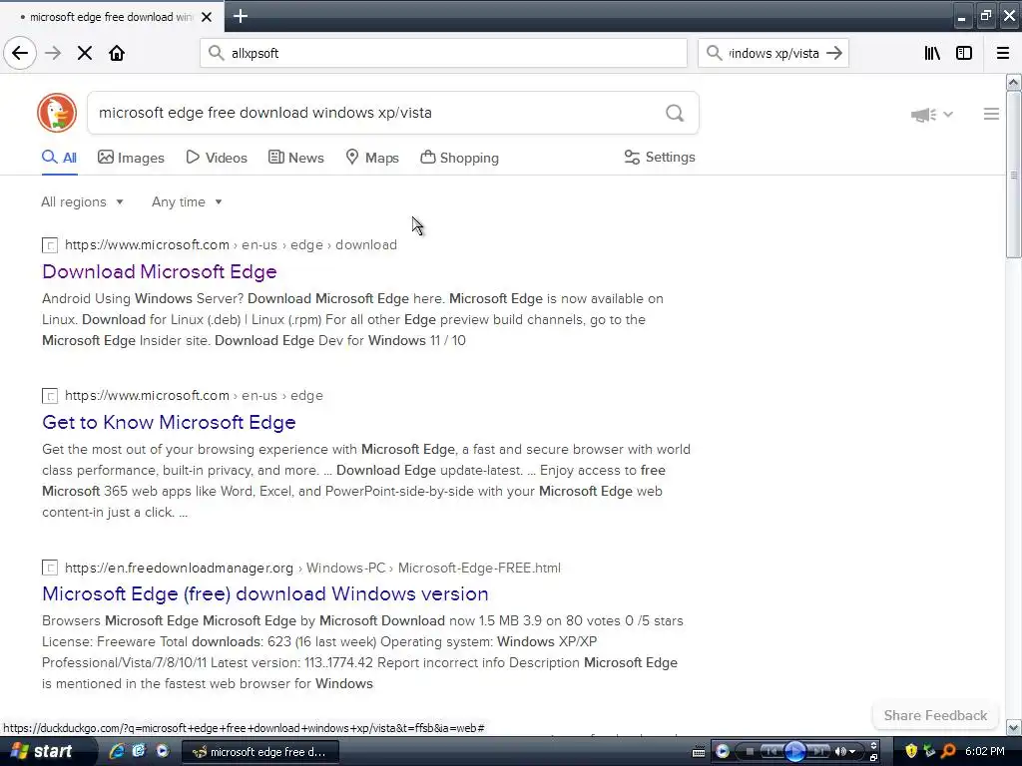Mute the media toolbar volume speaker
The image size is (1022, 766).
[839, 752]
